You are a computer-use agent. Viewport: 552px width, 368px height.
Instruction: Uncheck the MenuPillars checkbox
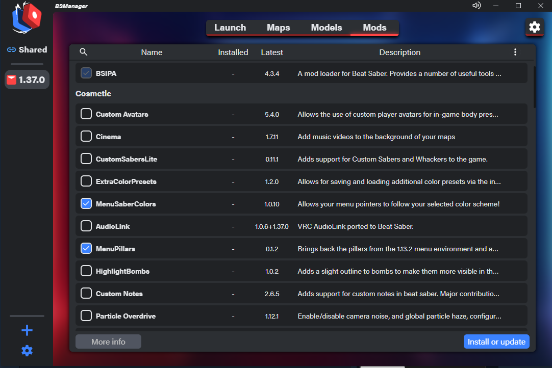coord(86,249)
